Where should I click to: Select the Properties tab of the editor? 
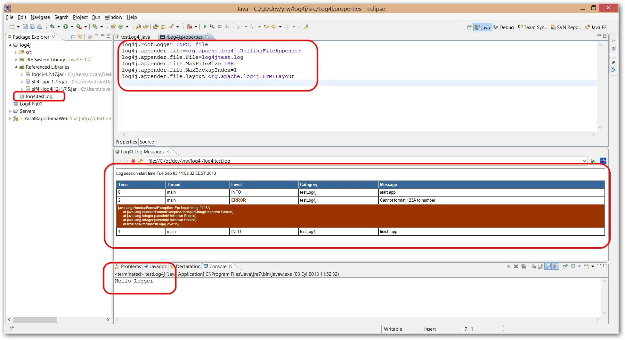(x=126, y=142)
